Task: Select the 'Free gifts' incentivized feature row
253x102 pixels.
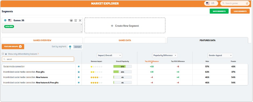Action: pos(125,72)
